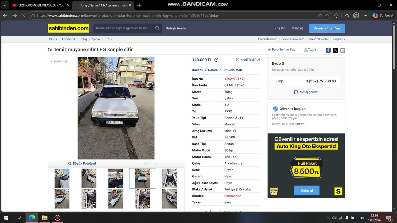Open Otomobil breadcrumb
397x223 pixels.
[x=68, y=39]
